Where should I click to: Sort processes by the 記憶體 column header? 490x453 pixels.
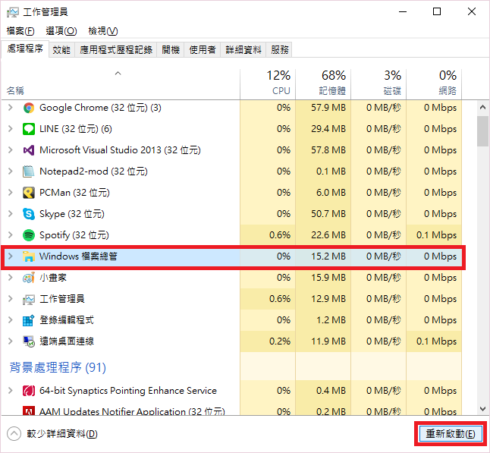click(324, 83)
